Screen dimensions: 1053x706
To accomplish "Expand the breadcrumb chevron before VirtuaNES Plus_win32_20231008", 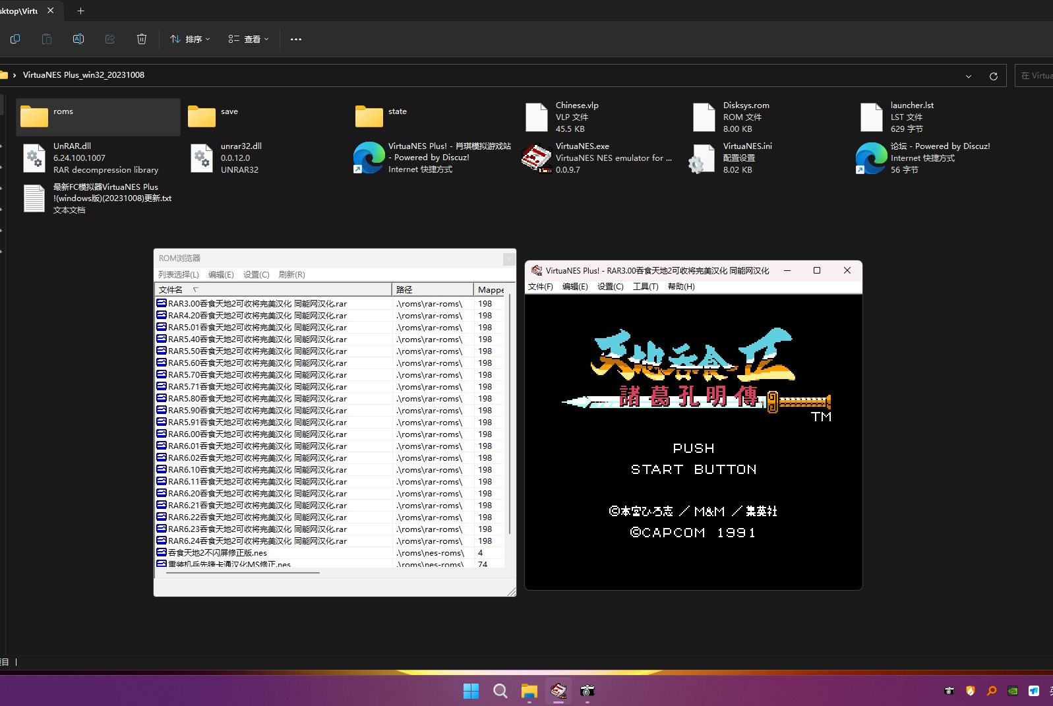I will [x=15, y=75].
